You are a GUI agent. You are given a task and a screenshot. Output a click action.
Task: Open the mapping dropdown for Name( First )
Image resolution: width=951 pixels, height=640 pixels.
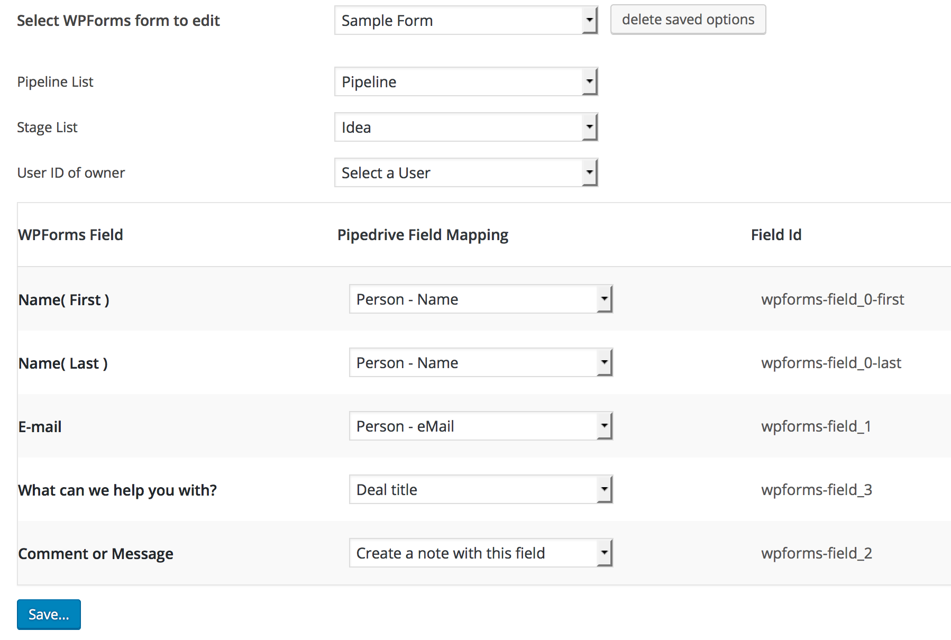480,299
